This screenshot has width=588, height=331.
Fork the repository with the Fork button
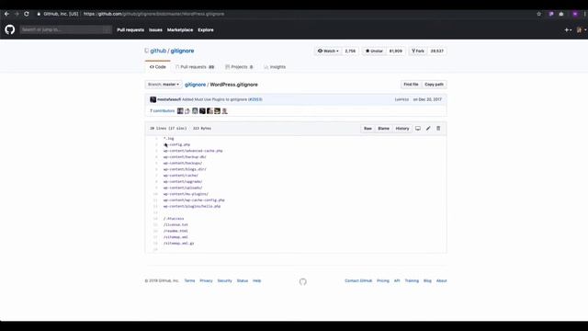(x=418, y=51)
